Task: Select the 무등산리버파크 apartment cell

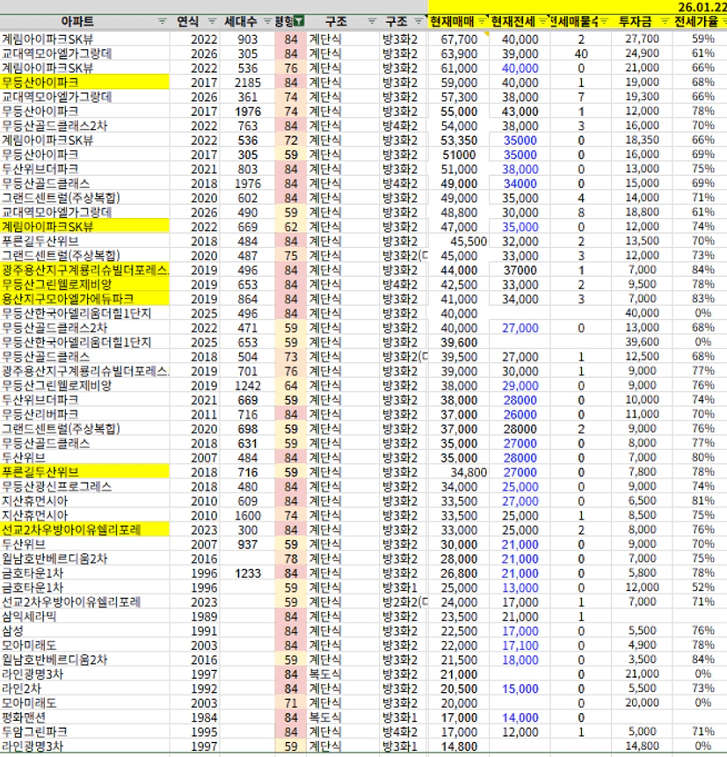Action: coord(85,414)
